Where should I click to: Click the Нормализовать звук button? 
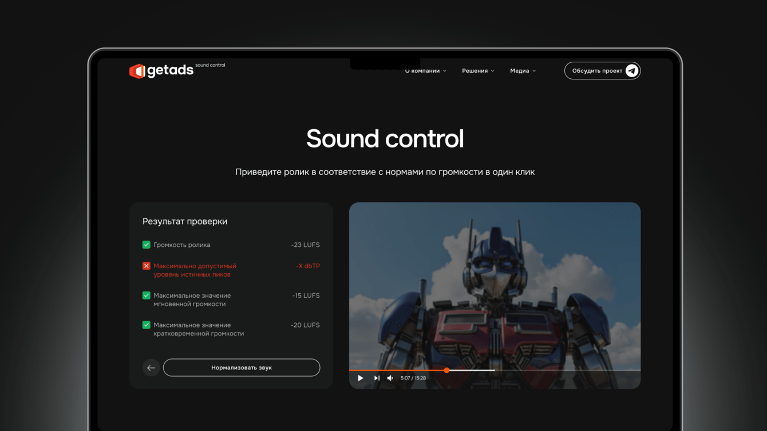(x=242, y=368)
